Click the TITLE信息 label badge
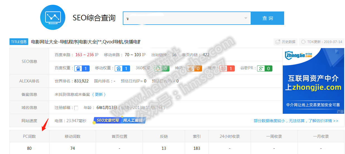 (19, 42)
